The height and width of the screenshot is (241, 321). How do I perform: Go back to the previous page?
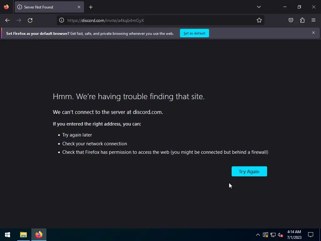pyautogui.click(x=8, y=20)
